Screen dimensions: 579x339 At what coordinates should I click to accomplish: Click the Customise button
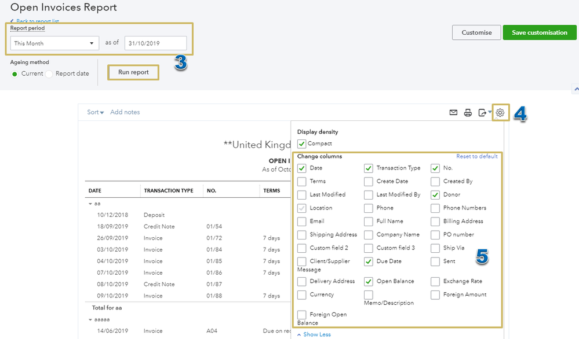coord(476,32)
